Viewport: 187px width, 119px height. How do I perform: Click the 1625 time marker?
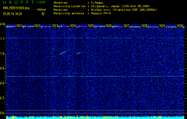tap(90, 26)
